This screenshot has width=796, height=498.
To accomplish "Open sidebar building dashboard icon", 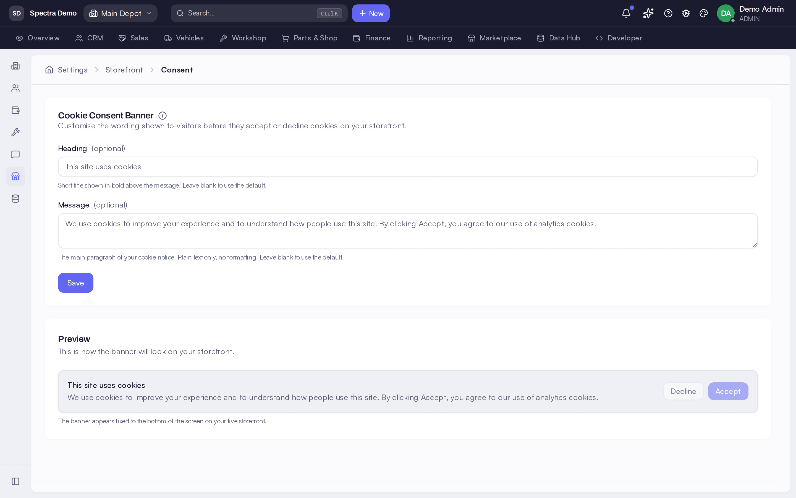I will click(x=15, y=66).
